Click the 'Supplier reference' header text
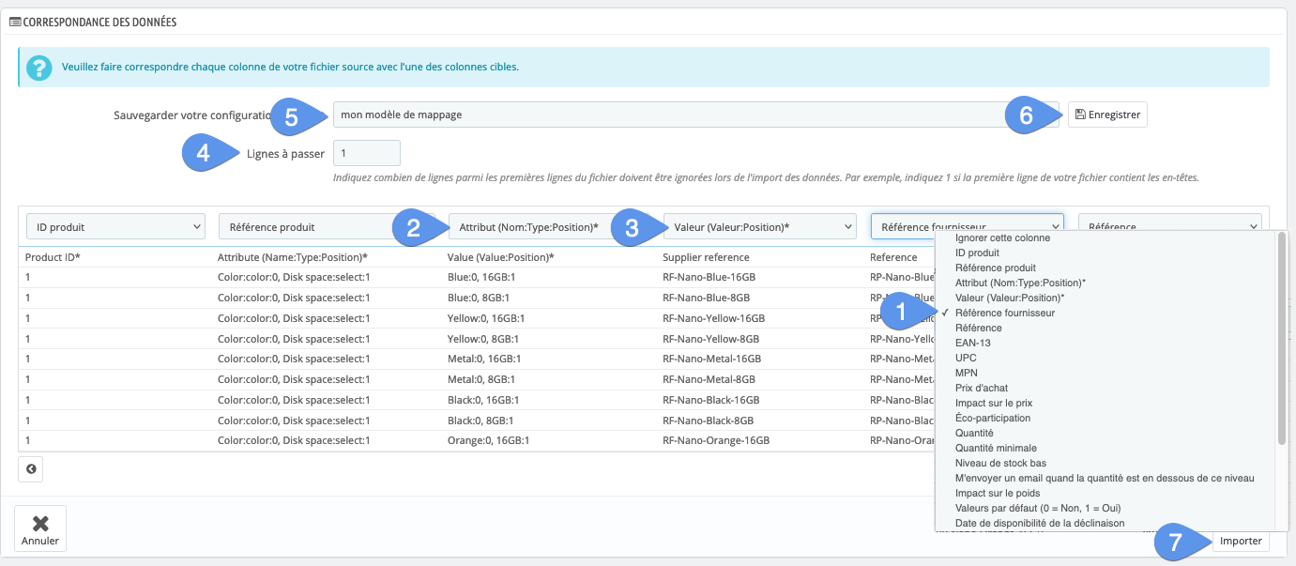Viewport: 1296px width, 566px height. 706,257
